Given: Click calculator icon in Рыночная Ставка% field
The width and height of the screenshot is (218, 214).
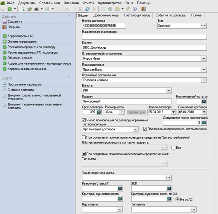Looking at the screenshot, I should (x=120, y=188).
